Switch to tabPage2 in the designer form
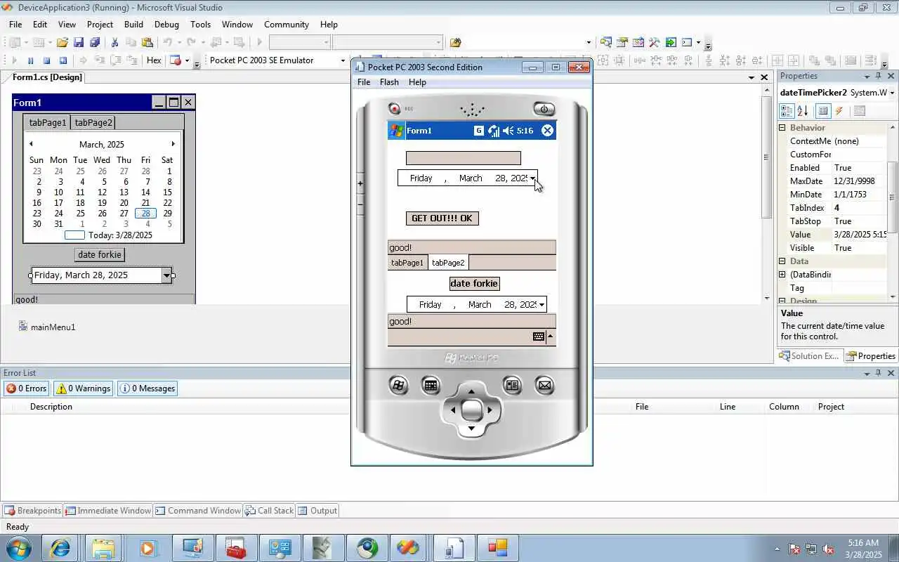Image resolution: width=899 pixels, height=562 pixels. point(93,122)
